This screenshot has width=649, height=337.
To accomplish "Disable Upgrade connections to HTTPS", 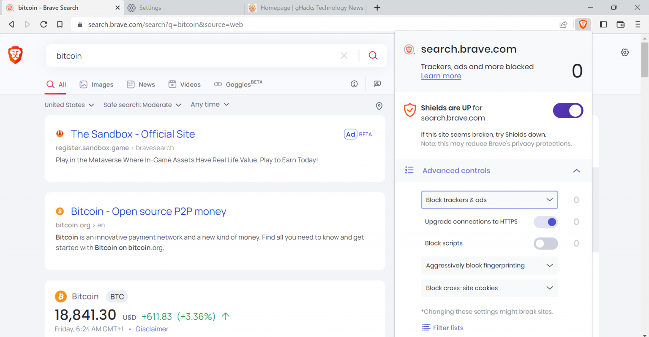I will pos(545,221).
